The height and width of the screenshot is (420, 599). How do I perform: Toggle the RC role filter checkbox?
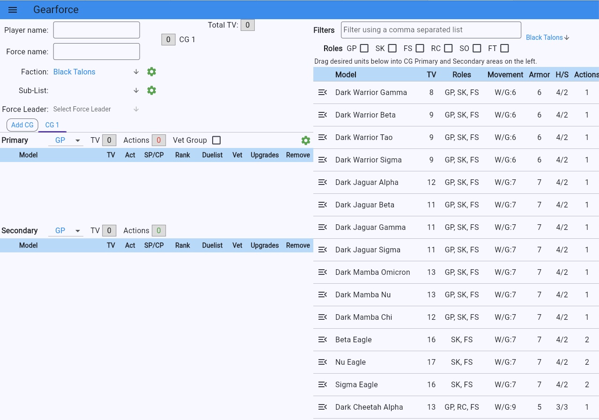coord(449,48)
